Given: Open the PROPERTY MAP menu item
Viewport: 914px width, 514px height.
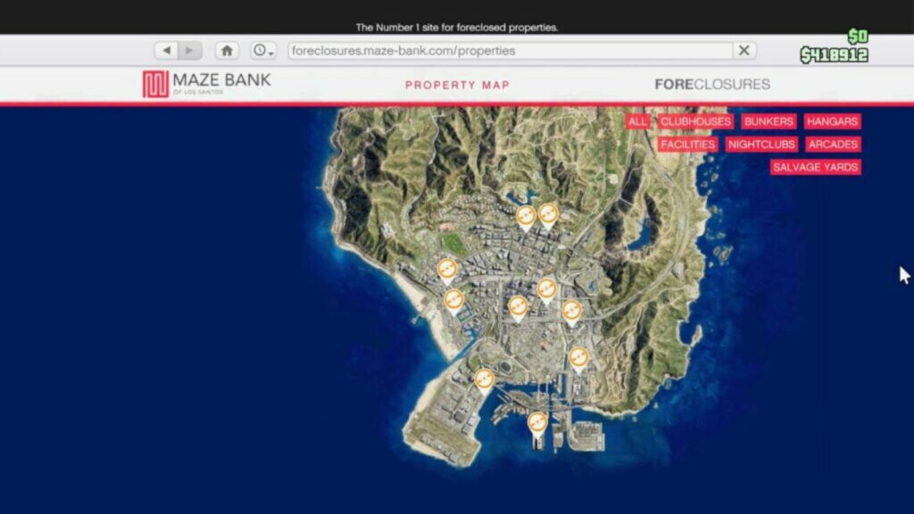Looking at the screenshot, I should (x=458, y=85).
